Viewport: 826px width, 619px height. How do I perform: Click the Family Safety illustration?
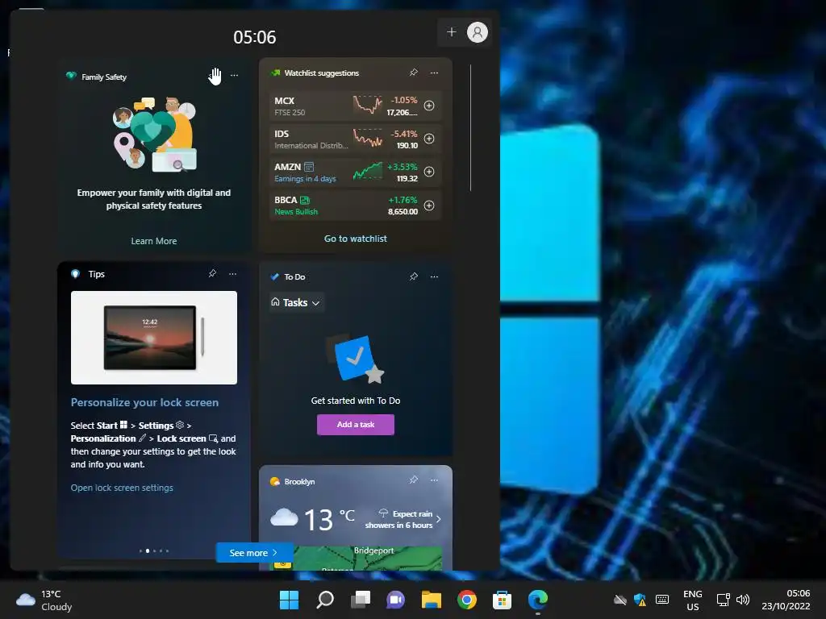[155, 135]
